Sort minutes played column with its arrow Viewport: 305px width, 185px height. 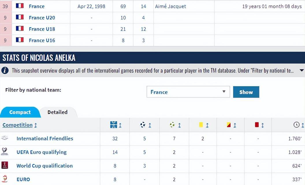[303, 125]
